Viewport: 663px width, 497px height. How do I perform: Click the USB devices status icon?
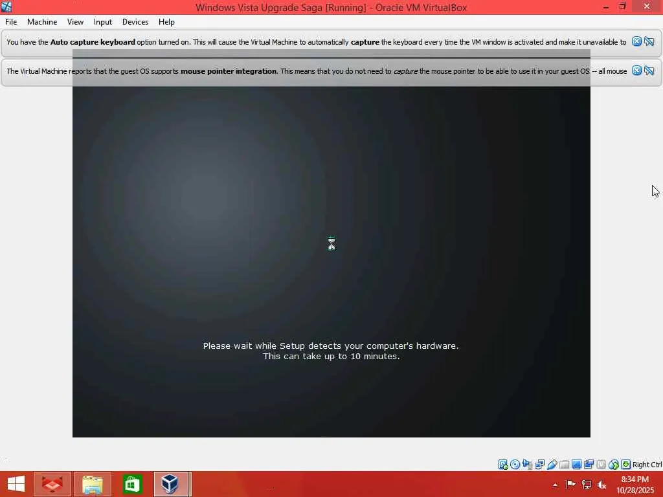[x=552, y=465]
